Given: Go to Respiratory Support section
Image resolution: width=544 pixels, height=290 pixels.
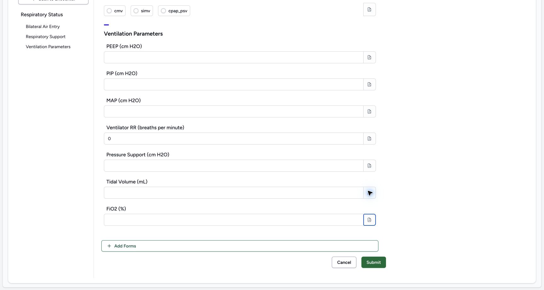Looking at the screenshot, I should [x=46, y=37].
